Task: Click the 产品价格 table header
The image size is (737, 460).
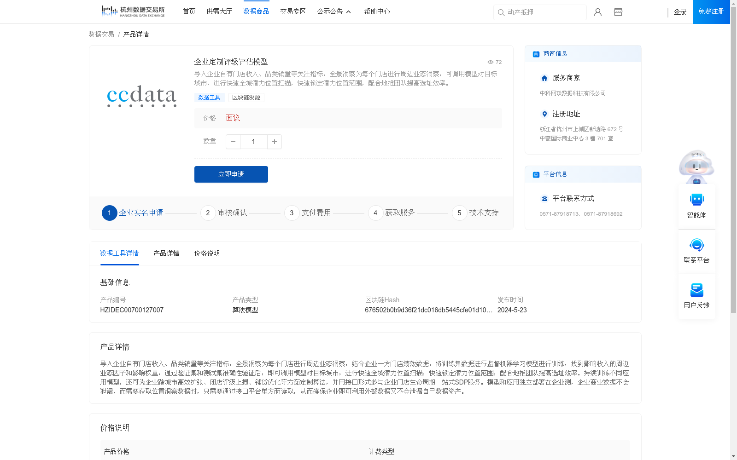Action: tap(117, 452)
